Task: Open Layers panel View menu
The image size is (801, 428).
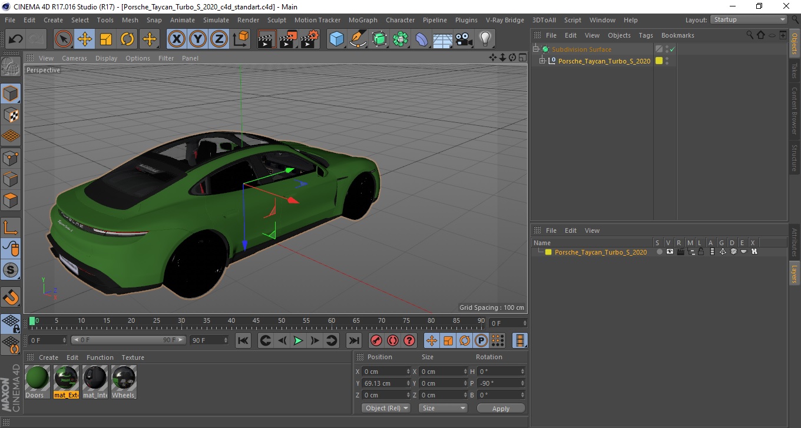Action: 592,230
